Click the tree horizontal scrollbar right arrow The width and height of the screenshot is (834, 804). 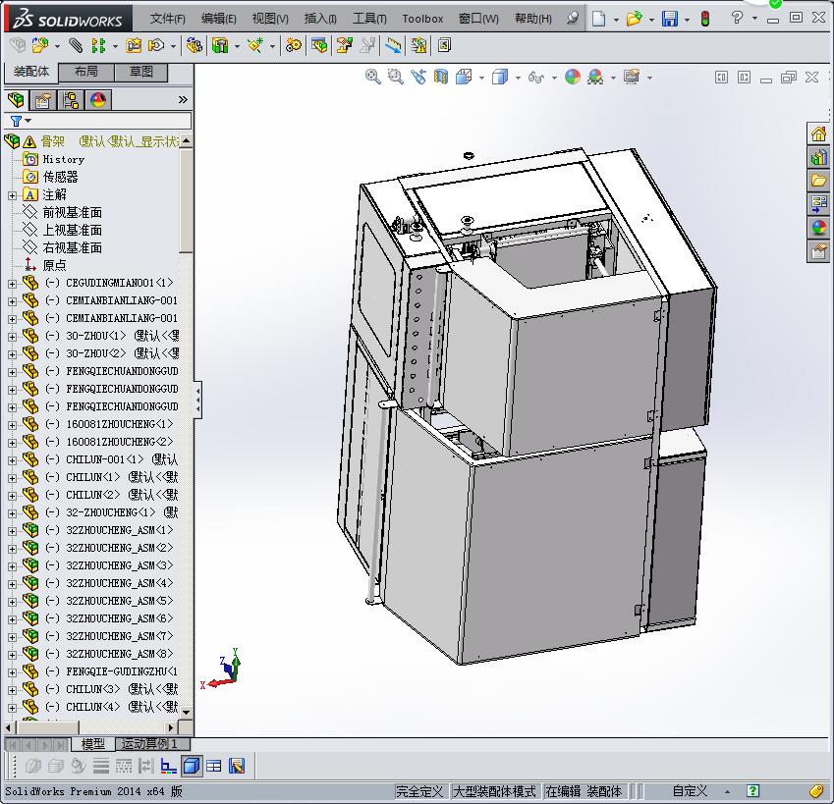tap(170, 727)
